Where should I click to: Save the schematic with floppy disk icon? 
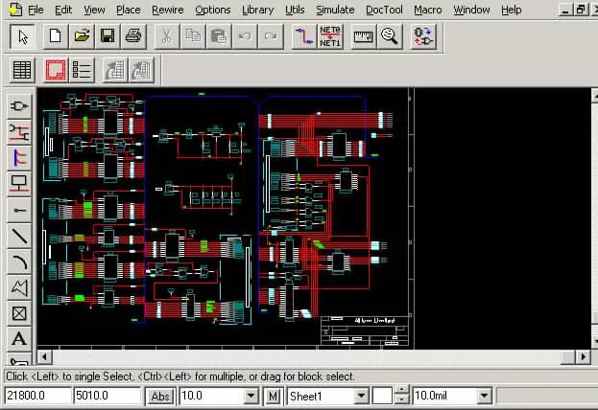click(108, 36)
